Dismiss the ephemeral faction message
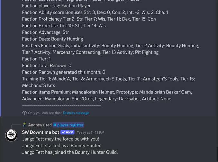218x162 pixels. pyautogui.click(x=76, y=113)
